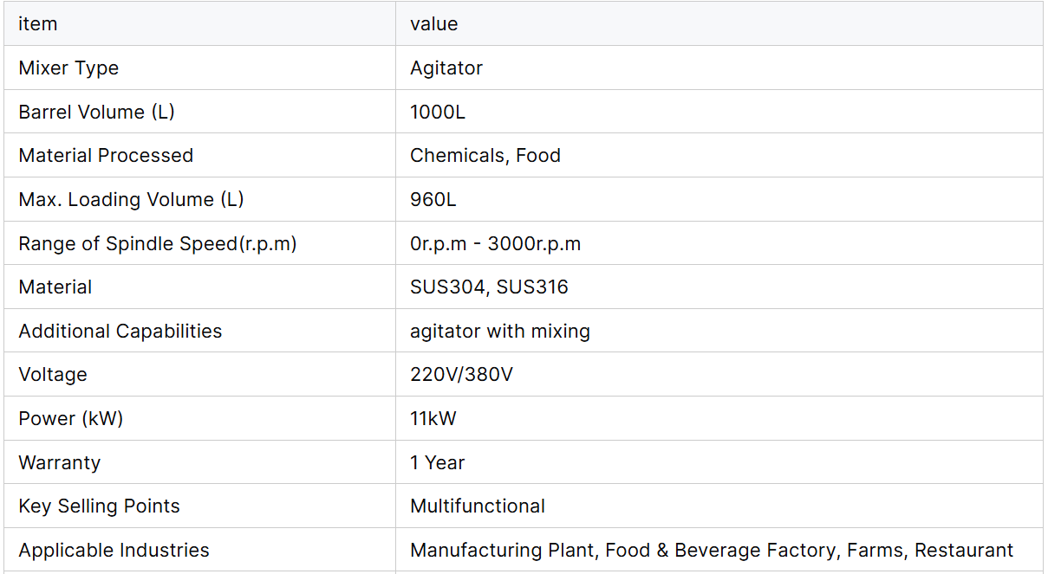Select the "Max. Loading Volume (L)" label
Viewport: 1048px width, 574px height.
[x=131, y=200]
